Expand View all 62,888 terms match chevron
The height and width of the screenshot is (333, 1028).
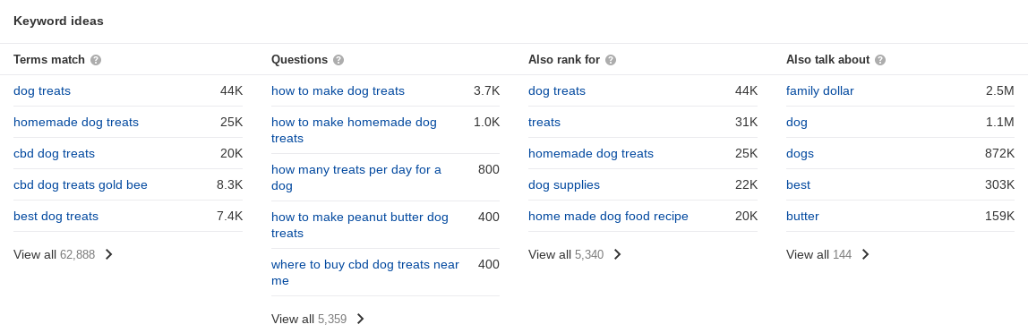[x=109, y=254]
